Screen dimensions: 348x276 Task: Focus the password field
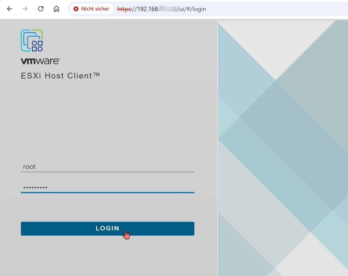(108, 187)
